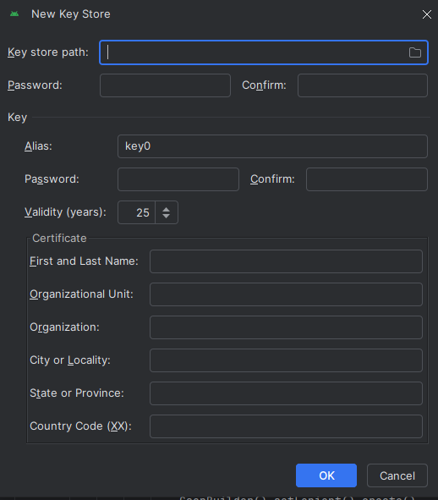Select the Organizational Unit field
This screenshot has height=500, width=438.
coord(287,294)
